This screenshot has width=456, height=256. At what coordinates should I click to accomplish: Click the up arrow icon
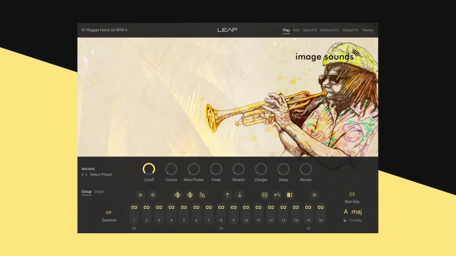click(x=227, y=195)
